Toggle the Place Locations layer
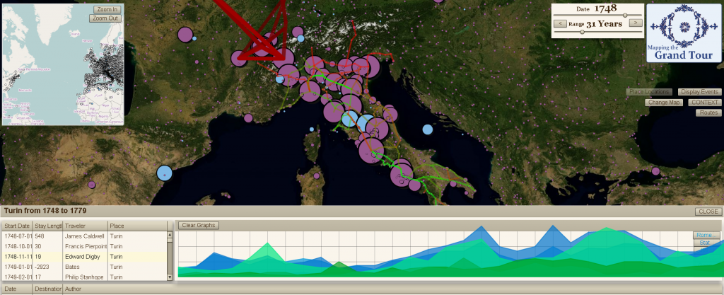724x295 pixels. [649, 92]
